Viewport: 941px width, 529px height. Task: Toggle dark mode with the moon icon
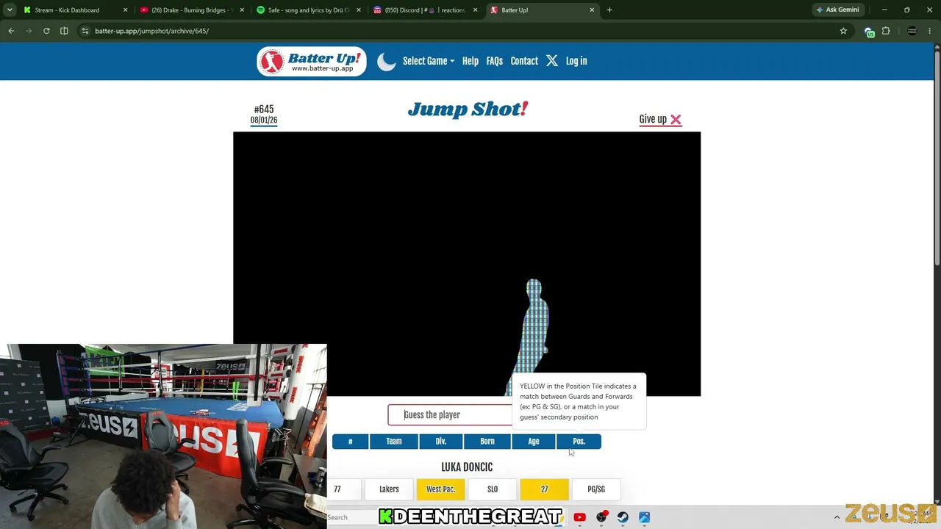point(386,62)
